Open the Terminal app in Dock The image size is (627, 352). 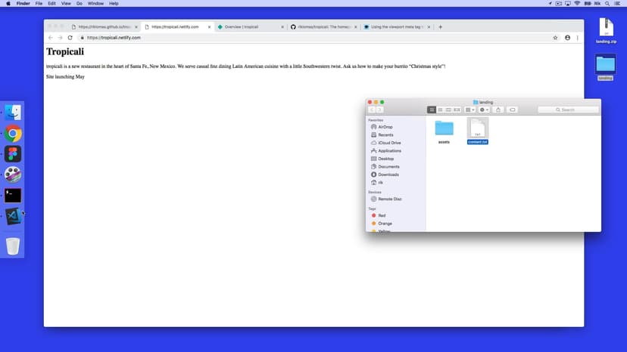tap(13, 195)
